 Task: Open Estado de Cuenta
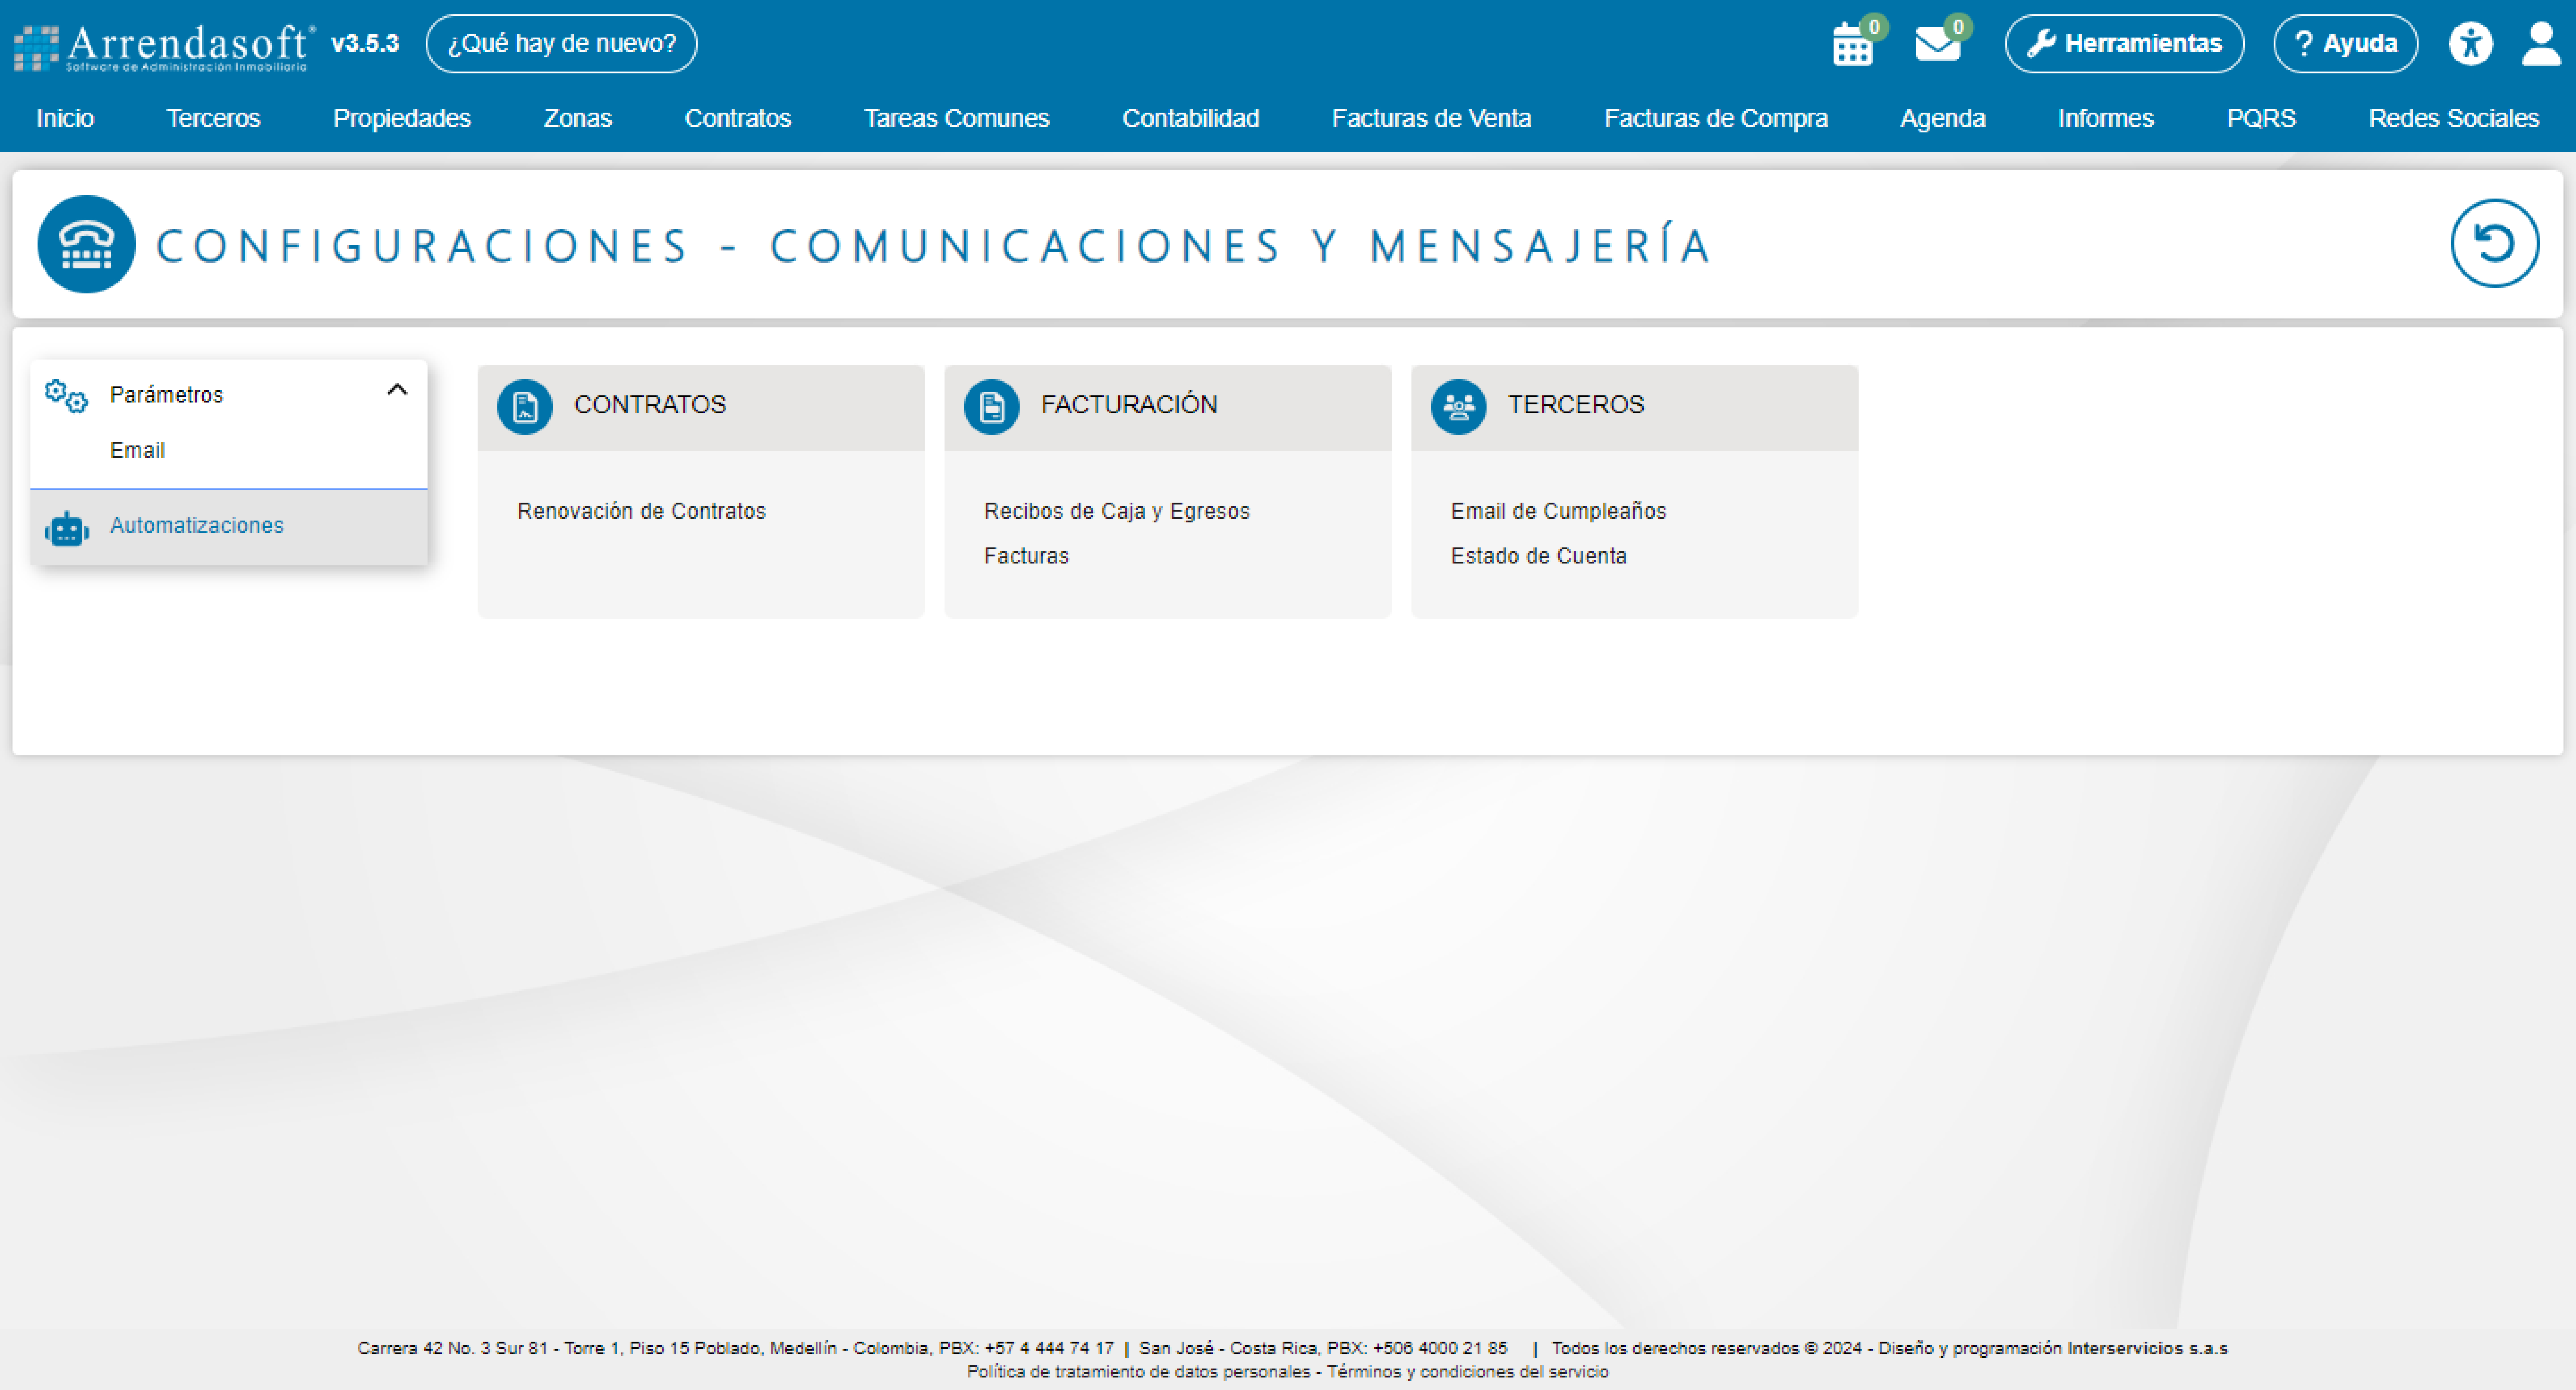[x=1538, y=556]
